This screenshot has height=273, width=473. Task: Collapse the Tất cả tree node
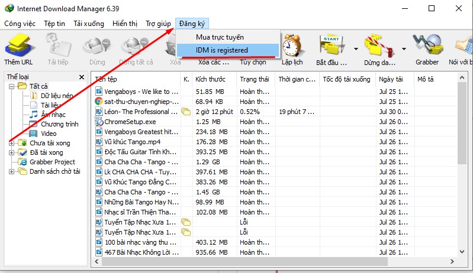(x=11, y=86)
